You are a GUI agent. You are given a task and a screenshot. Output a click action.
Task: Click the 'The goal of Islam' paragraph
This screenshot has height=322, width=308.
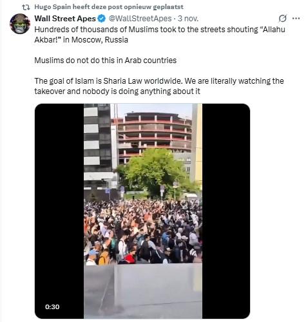[x=159, y=86]
